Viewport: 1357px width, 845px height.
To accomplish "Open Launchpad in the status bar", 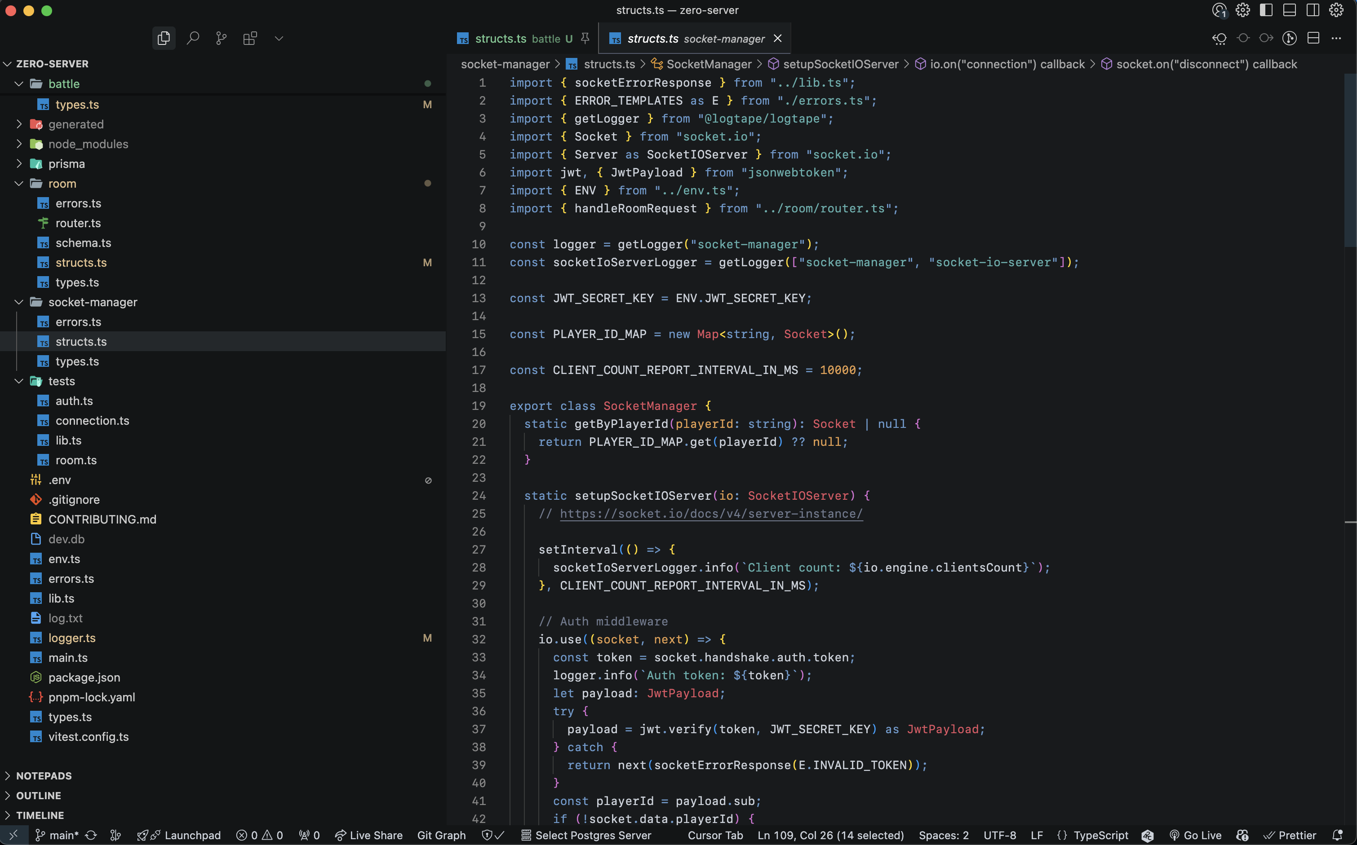I will tap(179, 835).
